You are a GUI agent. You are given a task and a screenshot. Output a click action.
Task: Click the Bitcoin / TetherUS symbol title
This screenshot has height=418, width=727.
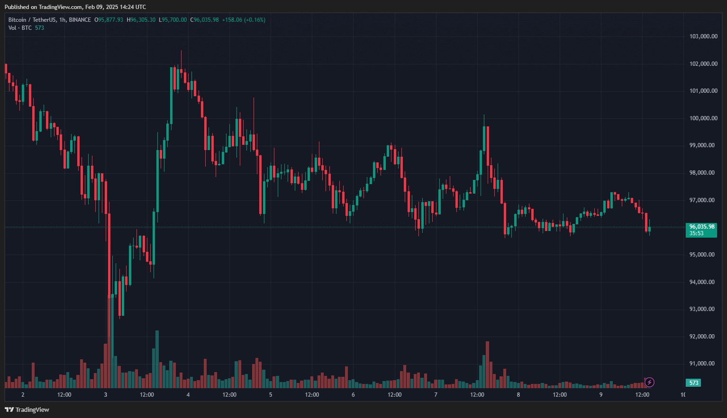click(32, 20)
